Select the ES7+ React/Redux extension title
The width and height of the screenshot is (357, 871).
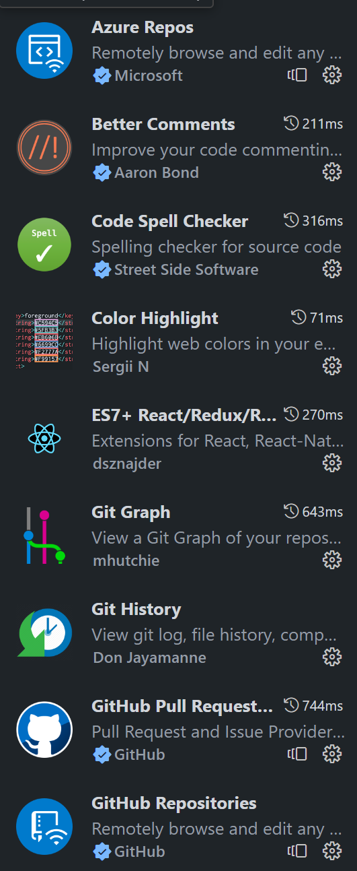pyautogui.click(x=184, y=416)
